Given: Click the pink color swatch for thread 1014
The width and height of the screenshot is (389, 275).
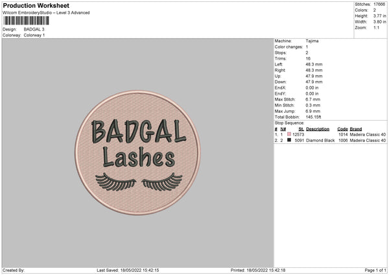Looking at the screenshot, I should [x=289, y=134].
